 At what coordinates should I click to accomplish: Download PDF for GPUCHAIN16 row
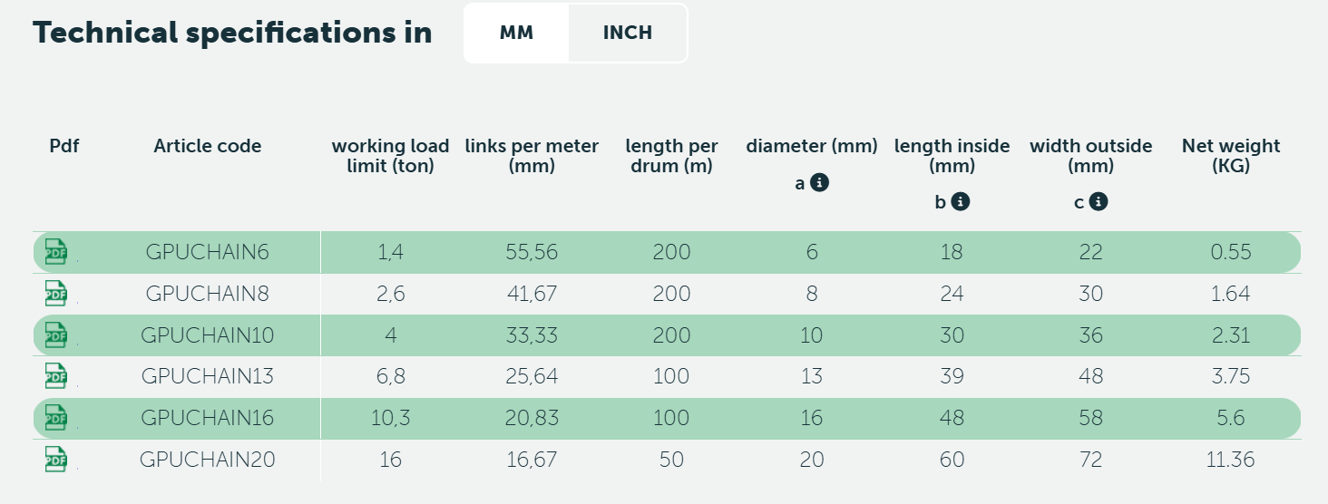[56, 418]
